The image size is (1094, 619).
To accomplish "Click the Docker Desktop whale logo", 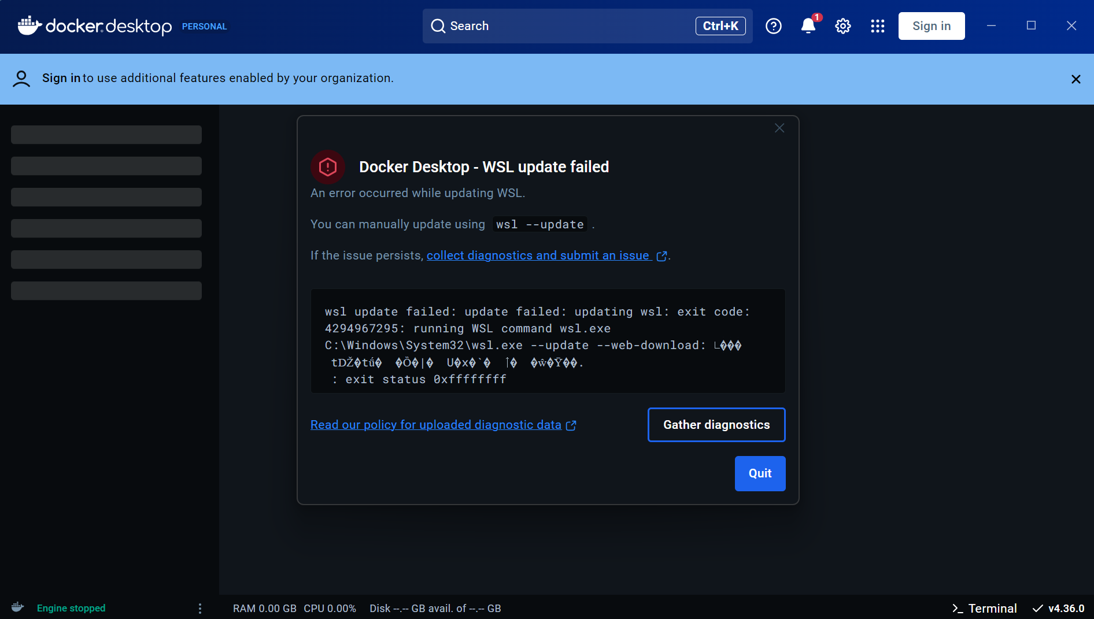I will click(29, 25).
